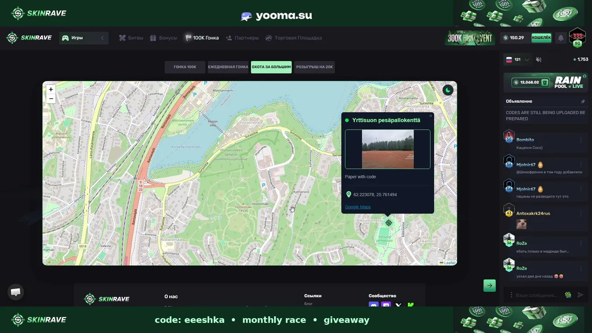Open Торговая Площадка marketplace
Image resolution: width=592 pixels, height=333 pixels.
point(293,38)
